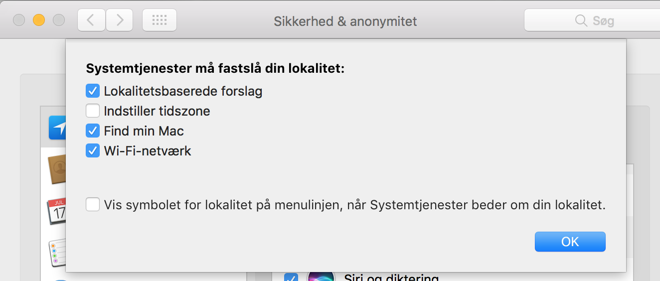Click the Siri icon in app list

[x=321, y=276]
